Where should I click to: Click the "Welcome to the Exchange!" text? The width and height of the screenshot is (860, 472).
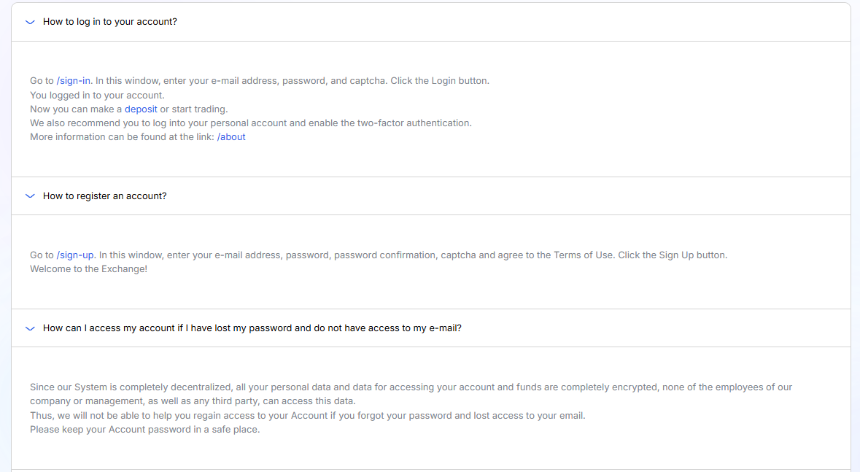pos(88,269)
